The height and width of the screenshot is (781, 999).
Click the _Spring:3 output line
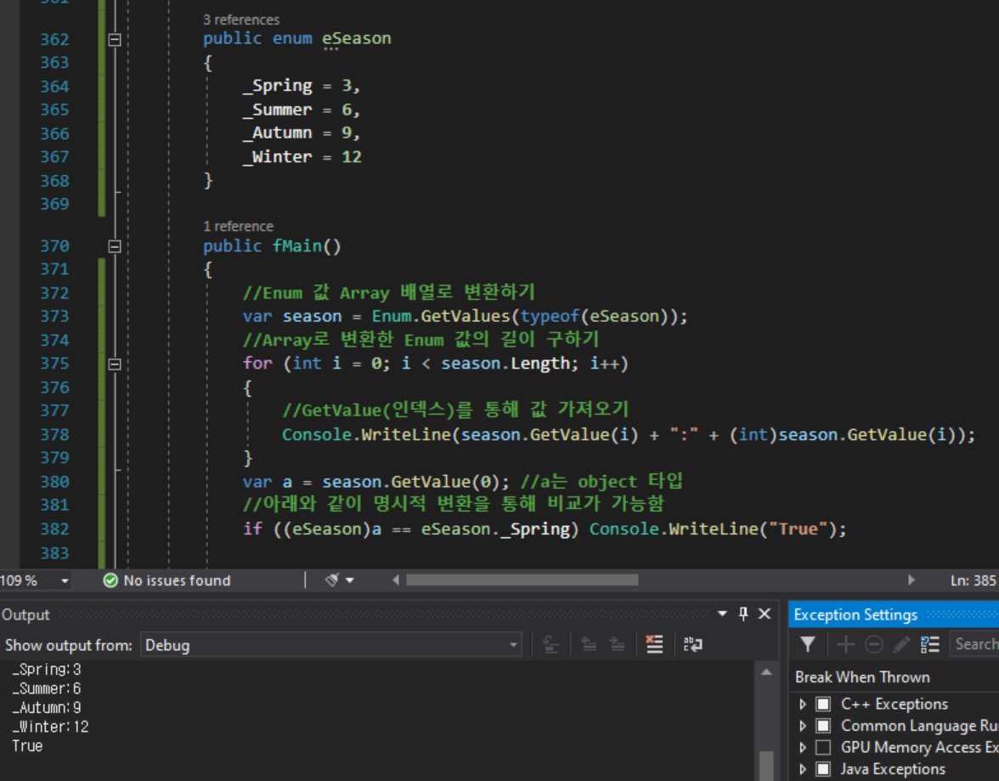point(47,670)
